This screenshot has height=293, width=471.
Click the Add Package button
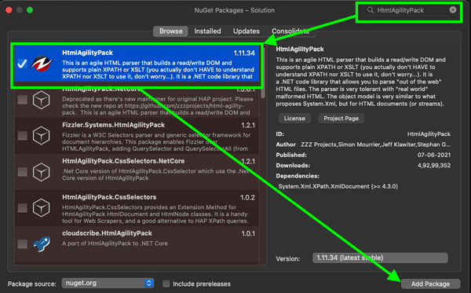tap(430, 284)
